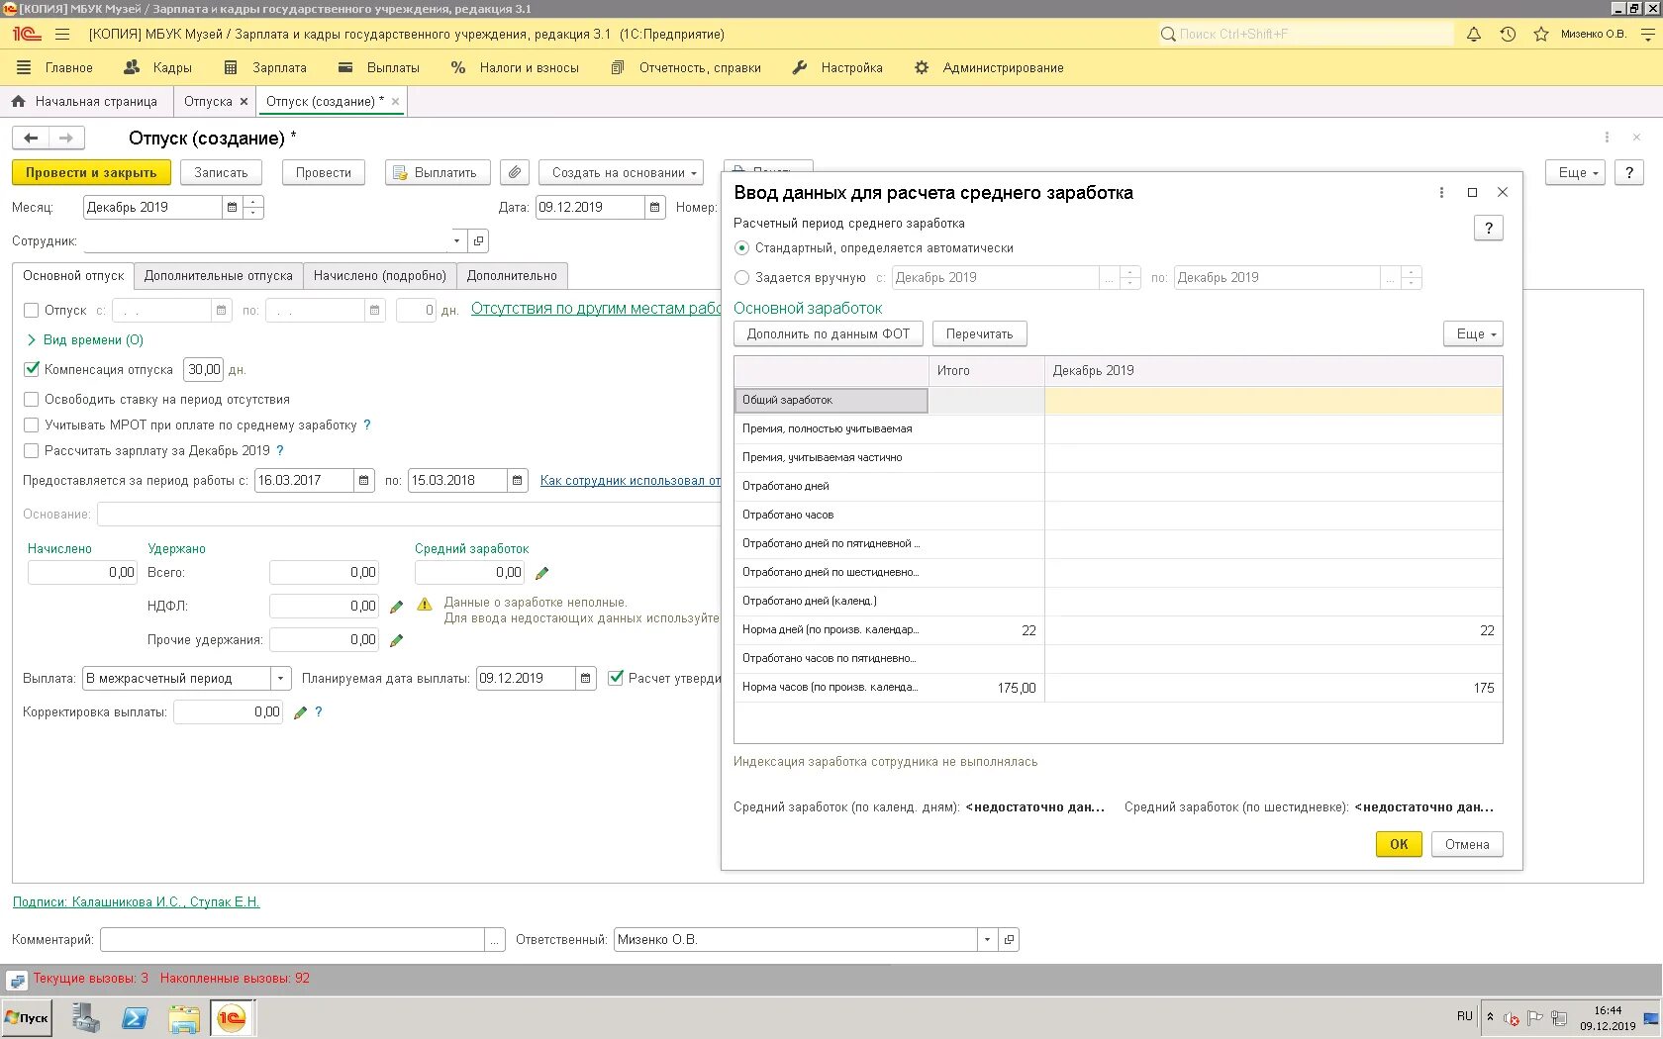Image resolution: width=1663 pixels, height=1039 pixels.
Task: Edit average earnings with pencil icon
Action: tap(541, 573)
